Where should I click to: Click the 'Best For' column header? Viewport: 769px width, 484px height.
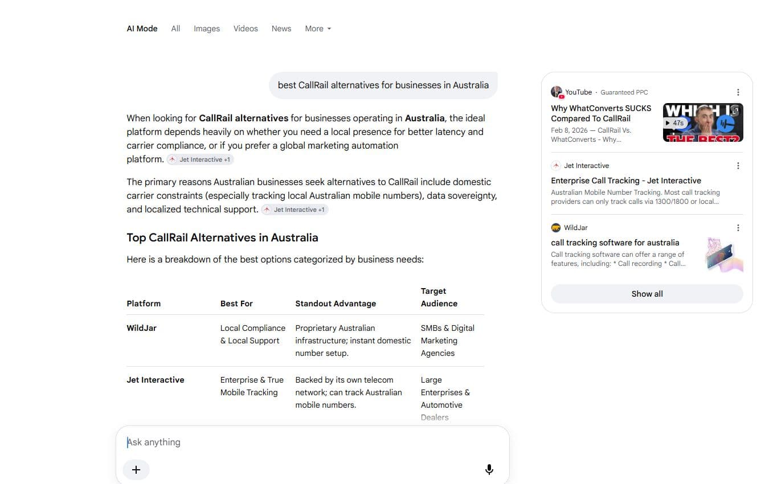[236, 303]
